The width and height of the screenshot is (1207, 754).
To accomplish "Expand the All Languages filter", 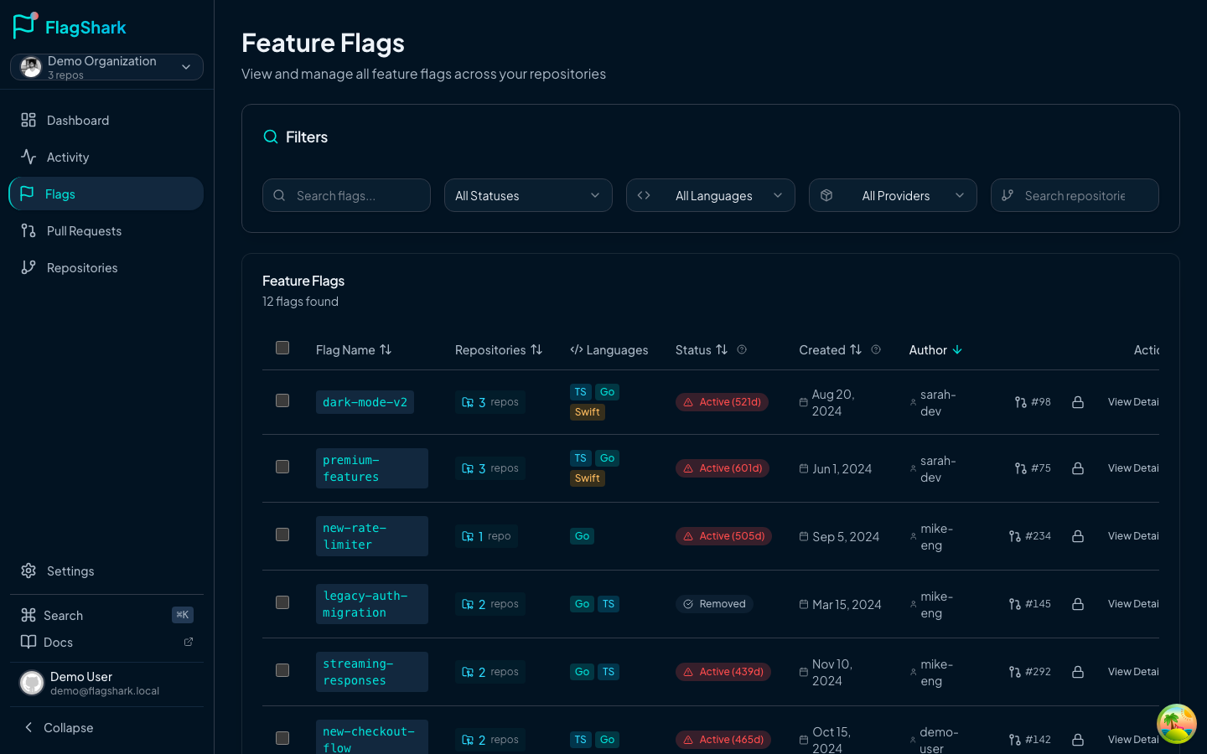I will pos(710,195).
